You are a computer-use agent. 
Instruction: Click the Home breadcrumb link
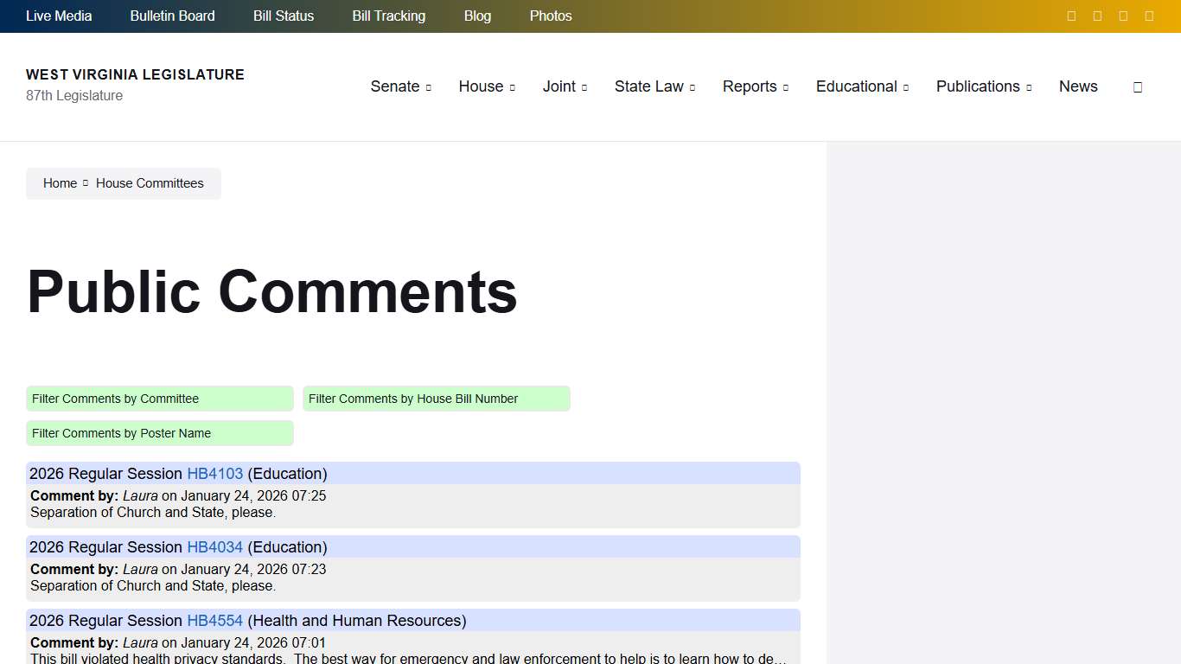[60, 183]
